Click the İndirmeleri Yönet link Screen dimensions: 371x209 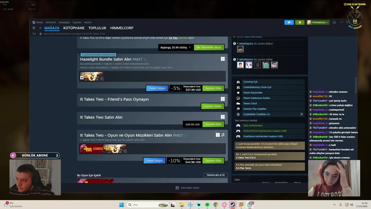(190, 188)
